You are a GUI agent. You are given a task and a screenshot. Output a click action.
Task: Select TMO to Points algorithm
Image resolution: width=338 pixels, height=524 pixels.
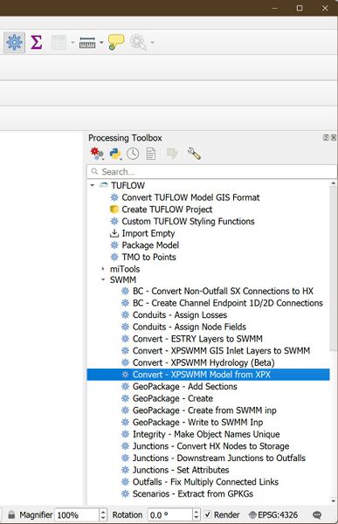[x=148, y=257]
